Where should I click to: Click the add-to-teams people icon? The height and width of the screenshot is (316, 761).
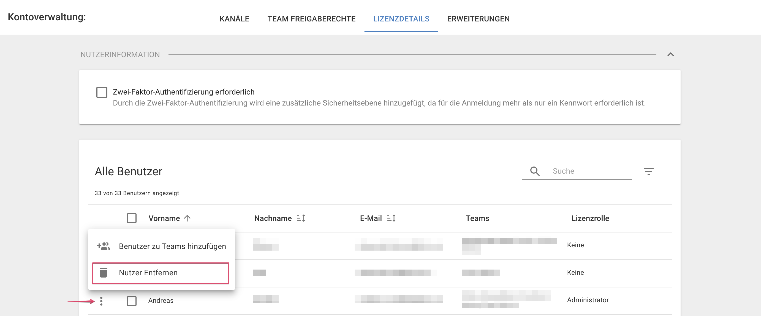point(104,246)
